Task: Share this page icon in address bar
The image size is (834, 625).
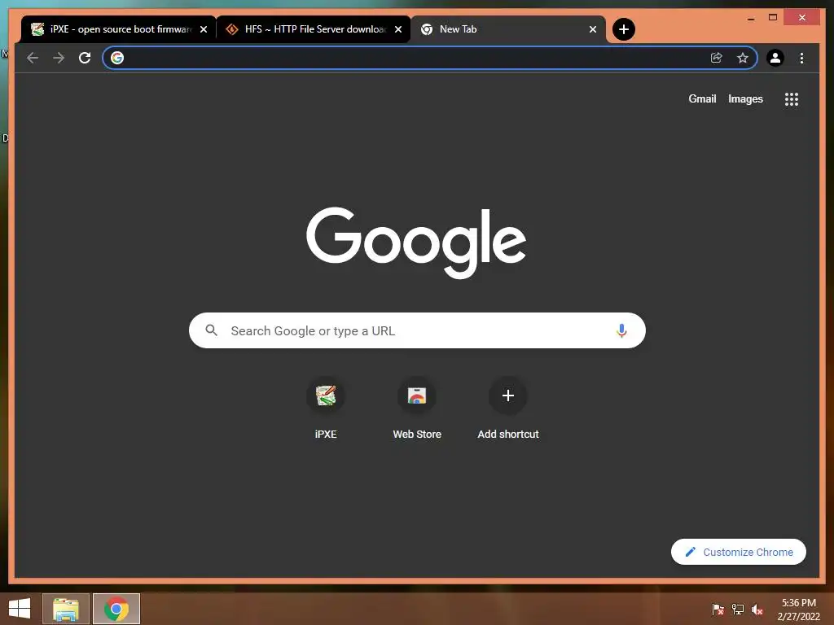Action: click(x=717, y=58)
